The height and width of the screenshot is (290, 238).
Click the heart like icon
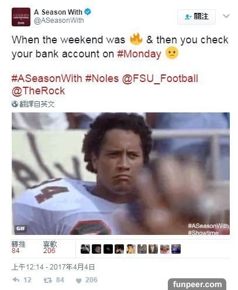click(x=79, y=281)
